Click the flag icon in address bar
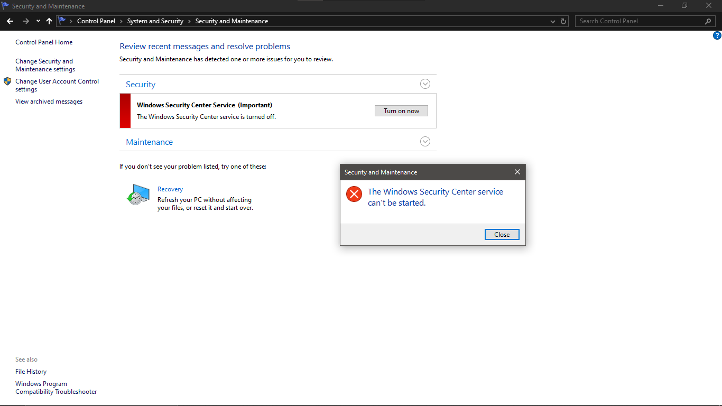This screenshot has height=406, width=722. (62, 21)
